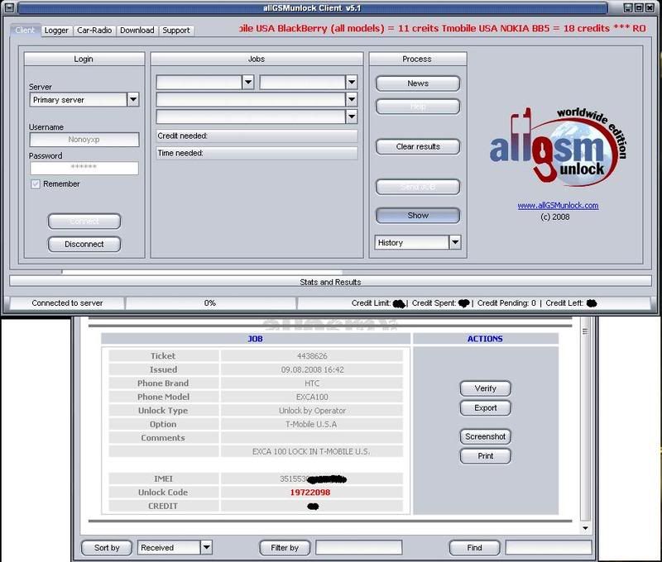This screenshot has width=662, height=562.
Task: Expand the first Jobs dropdown on top left
Action: [247, 82]
